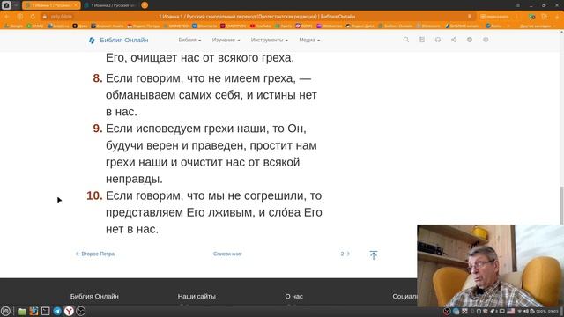The width and height of the screenshot is (564, 317).
Task: Open OBS Studio from the taskbar
Action: click(x=81, y=311)
